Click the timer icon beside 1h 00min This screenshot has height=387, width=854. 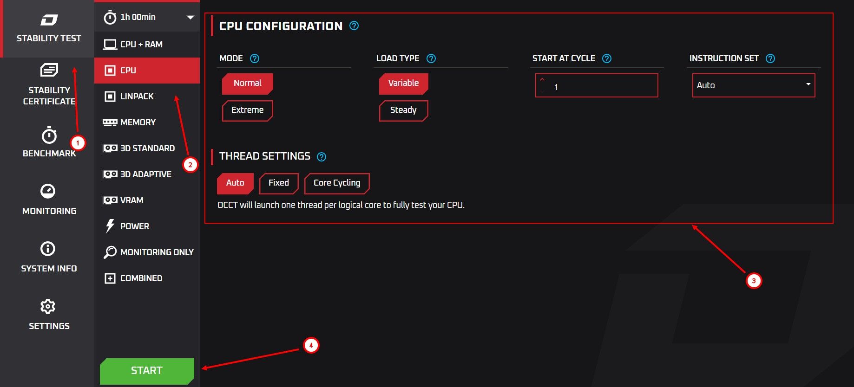point(110,17)
